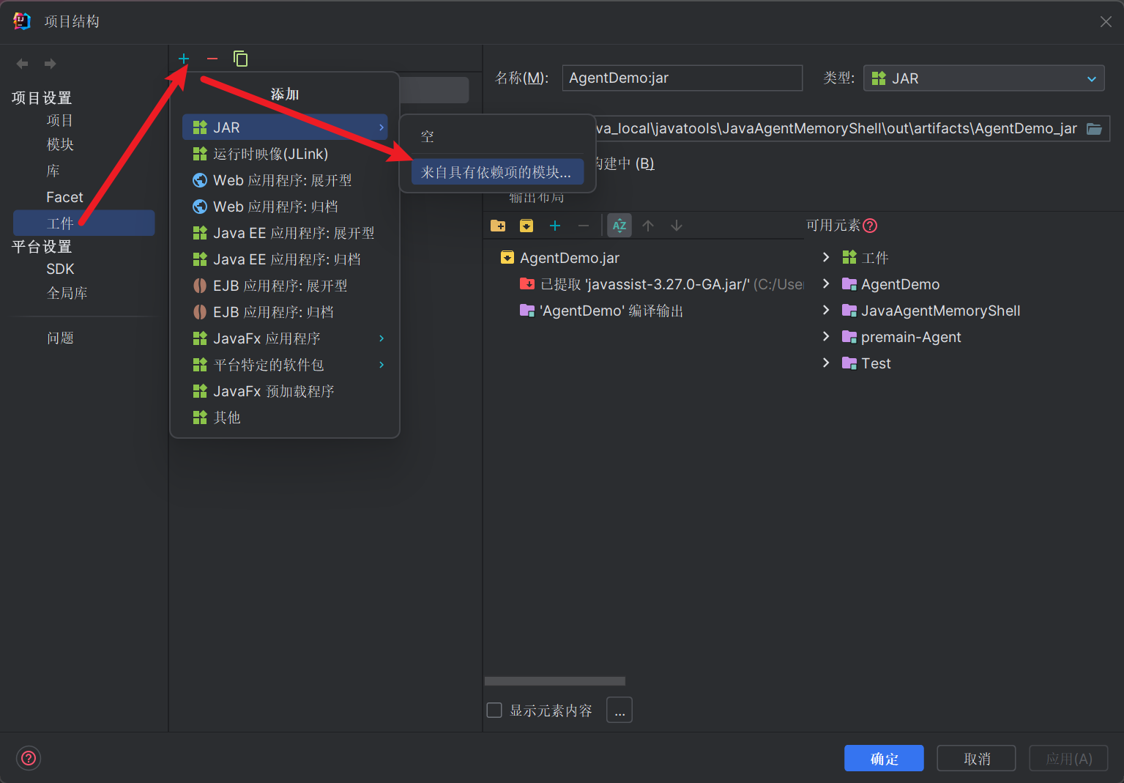Click the ellipsis button beside 显示元素内容
This screenshot has height=783, width=1124.
[x=619, y=710]
